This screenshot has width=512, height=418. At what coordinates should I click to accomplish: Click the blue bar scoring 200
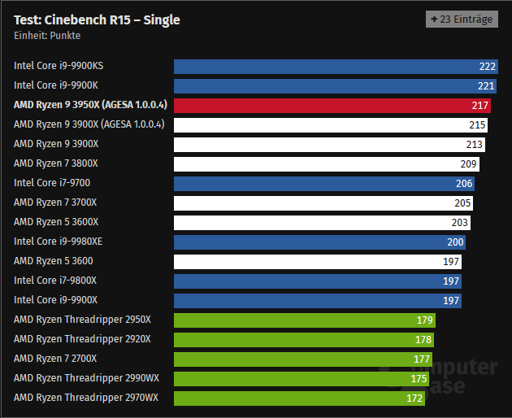tap(320, 242)
